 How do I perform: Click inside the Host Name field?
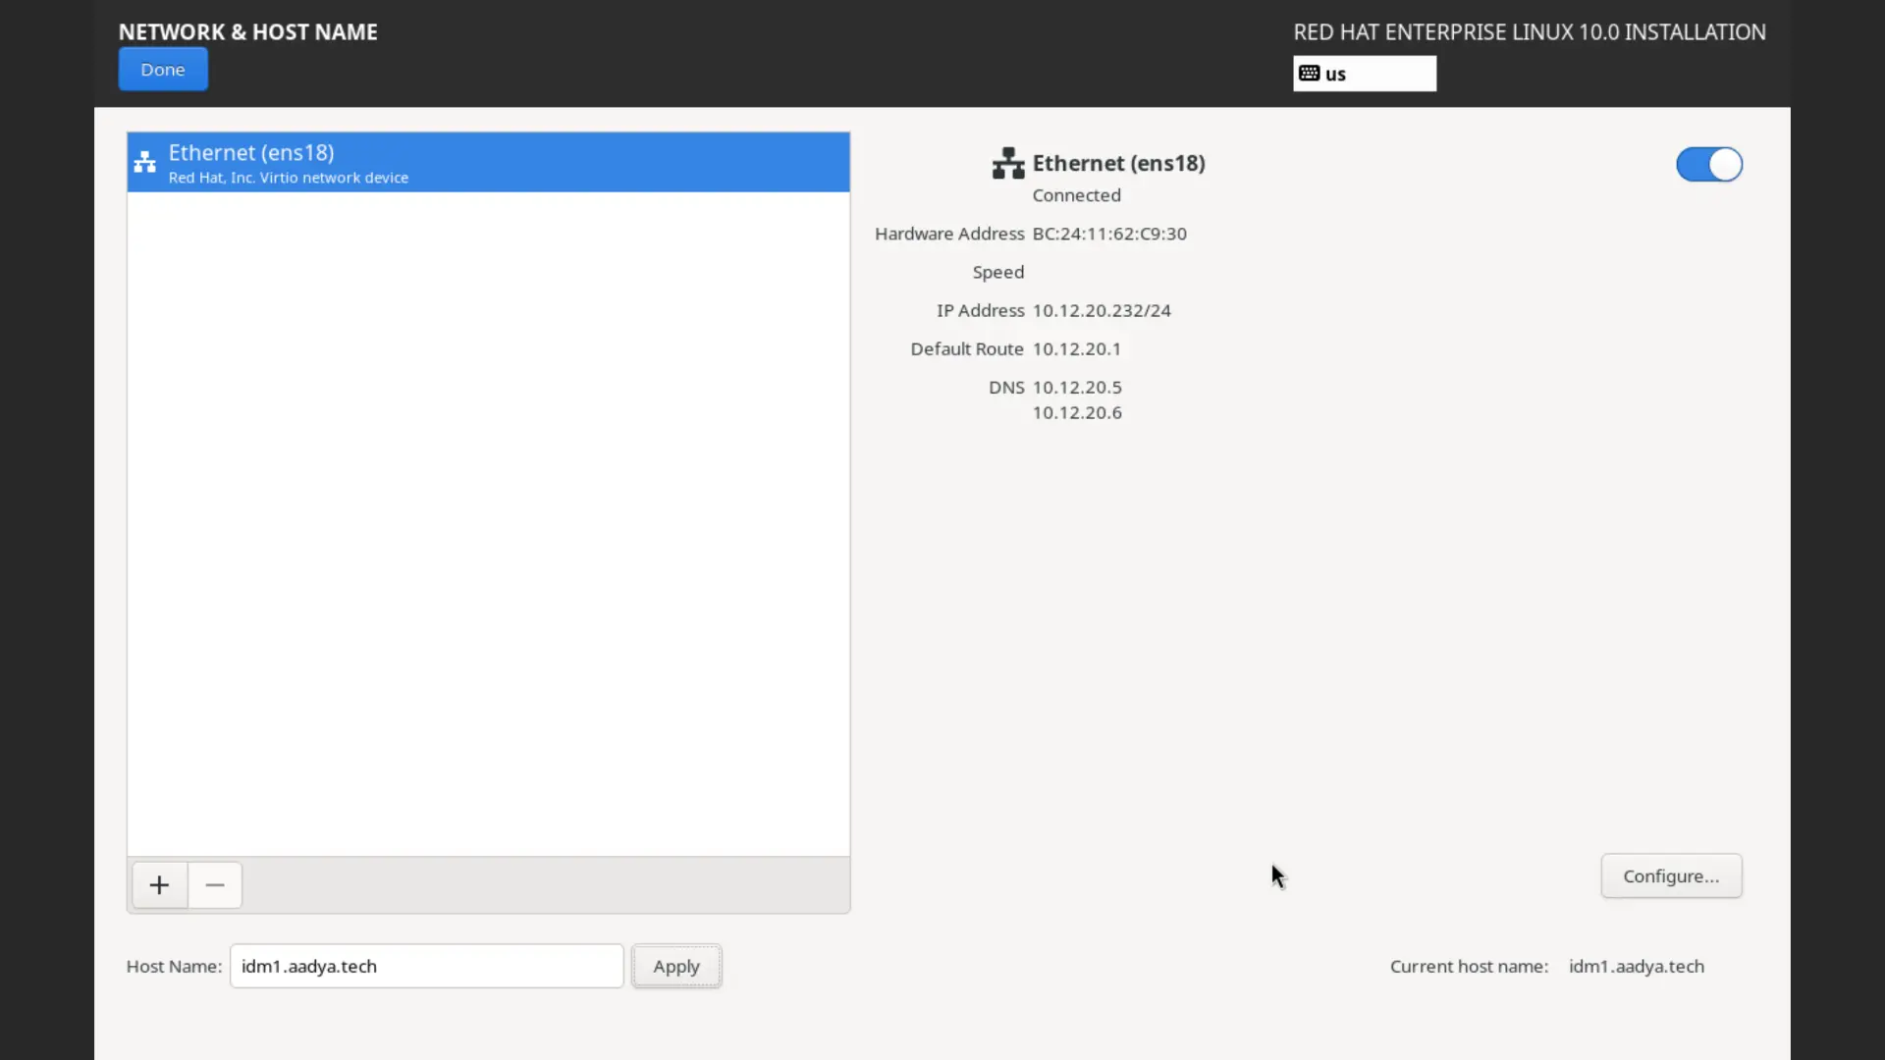[426, 966]
